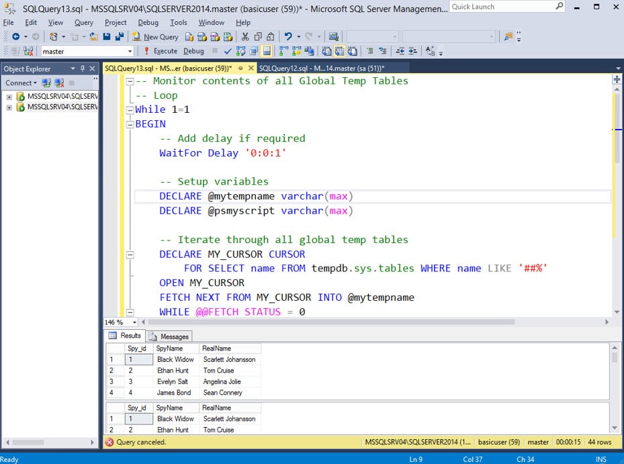Click the results pane vertical scrollbar thumb
Image resolution: width=624 pixels, height=464 pixels.
pyautogui.click(x=615, y=357)
